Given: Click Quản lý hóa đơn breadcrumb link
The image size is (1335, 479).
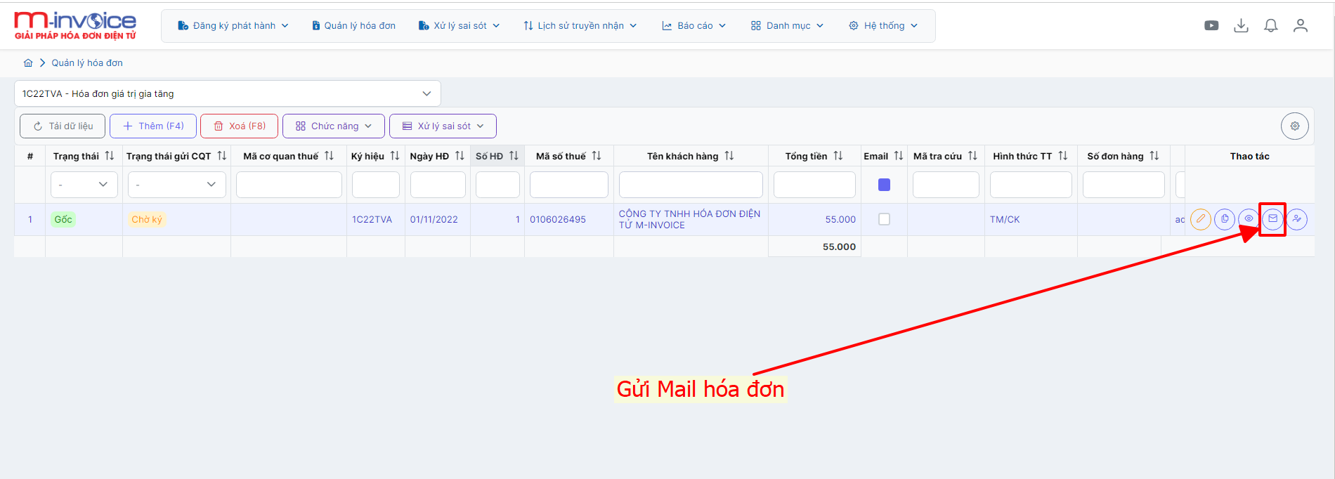Looking at the screenshot, I should pos(87,63).
